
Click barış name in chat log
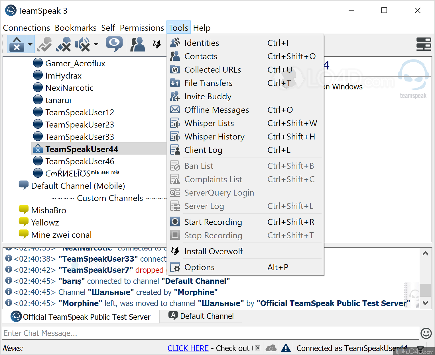click(x=72, y=281)
